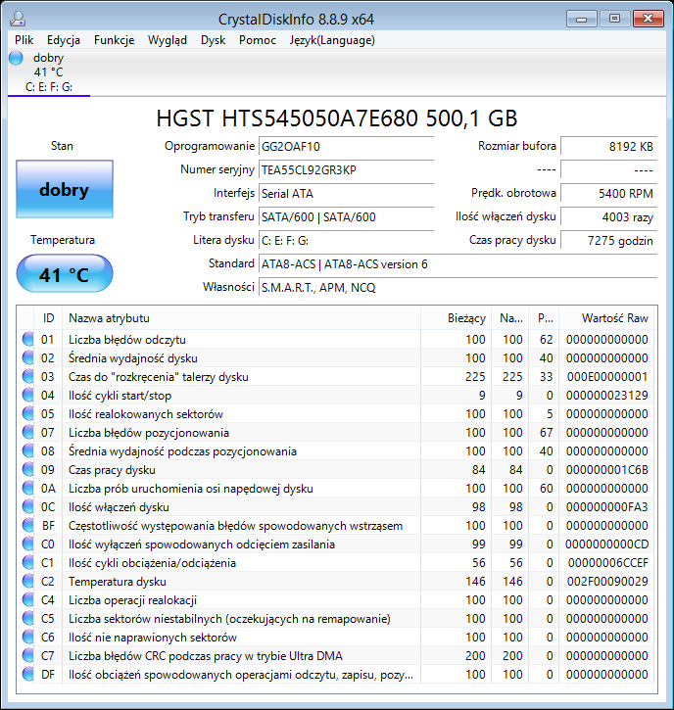Click the status orb of attribute DF
Image resolution: width=674 pixels, height=710 pixels.
[x=27, y=674]
